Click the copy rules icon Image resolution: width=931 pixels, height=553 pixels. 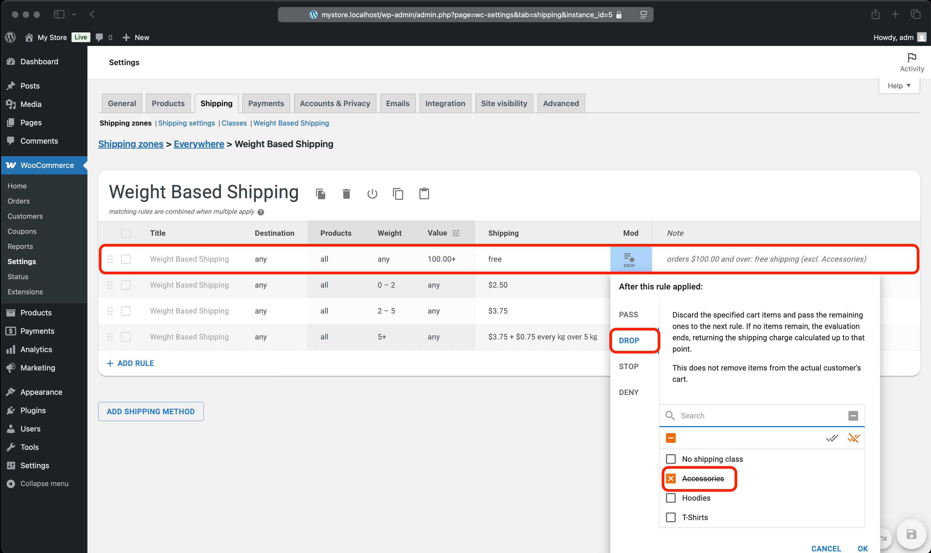[x=398, y=194]
